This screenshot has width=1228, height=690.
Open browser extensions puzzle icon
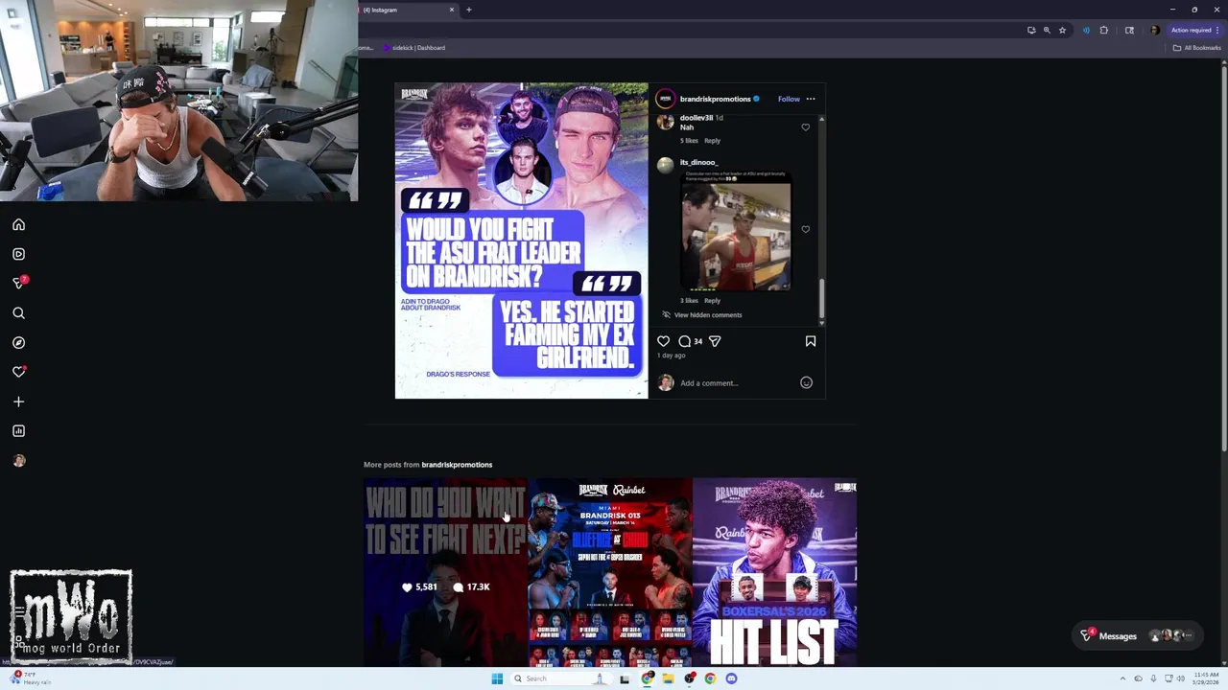point(1103,30)
